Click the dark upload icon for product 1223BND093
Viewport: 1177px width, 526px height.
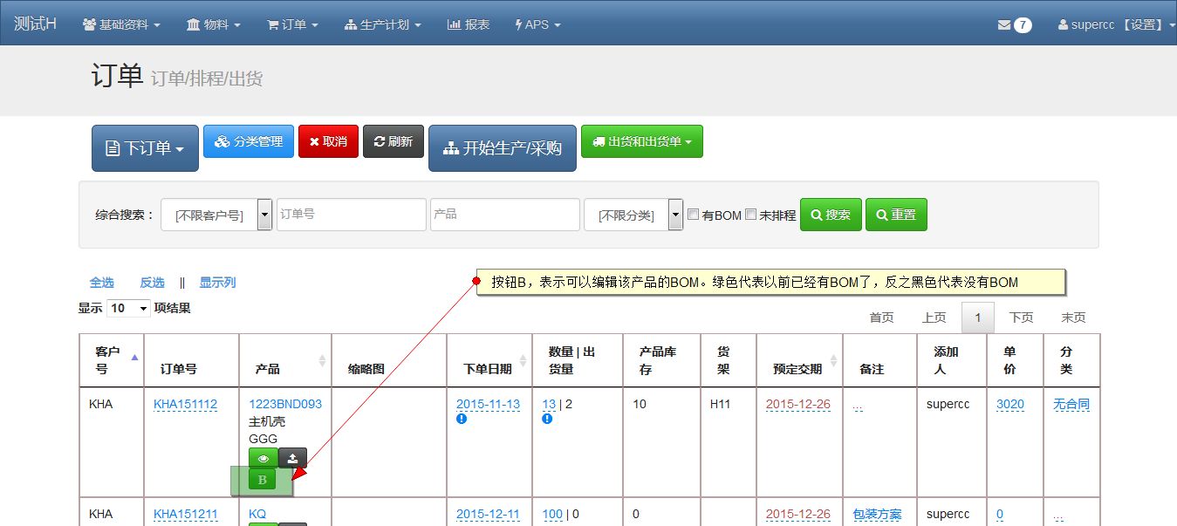pos(293,458)
